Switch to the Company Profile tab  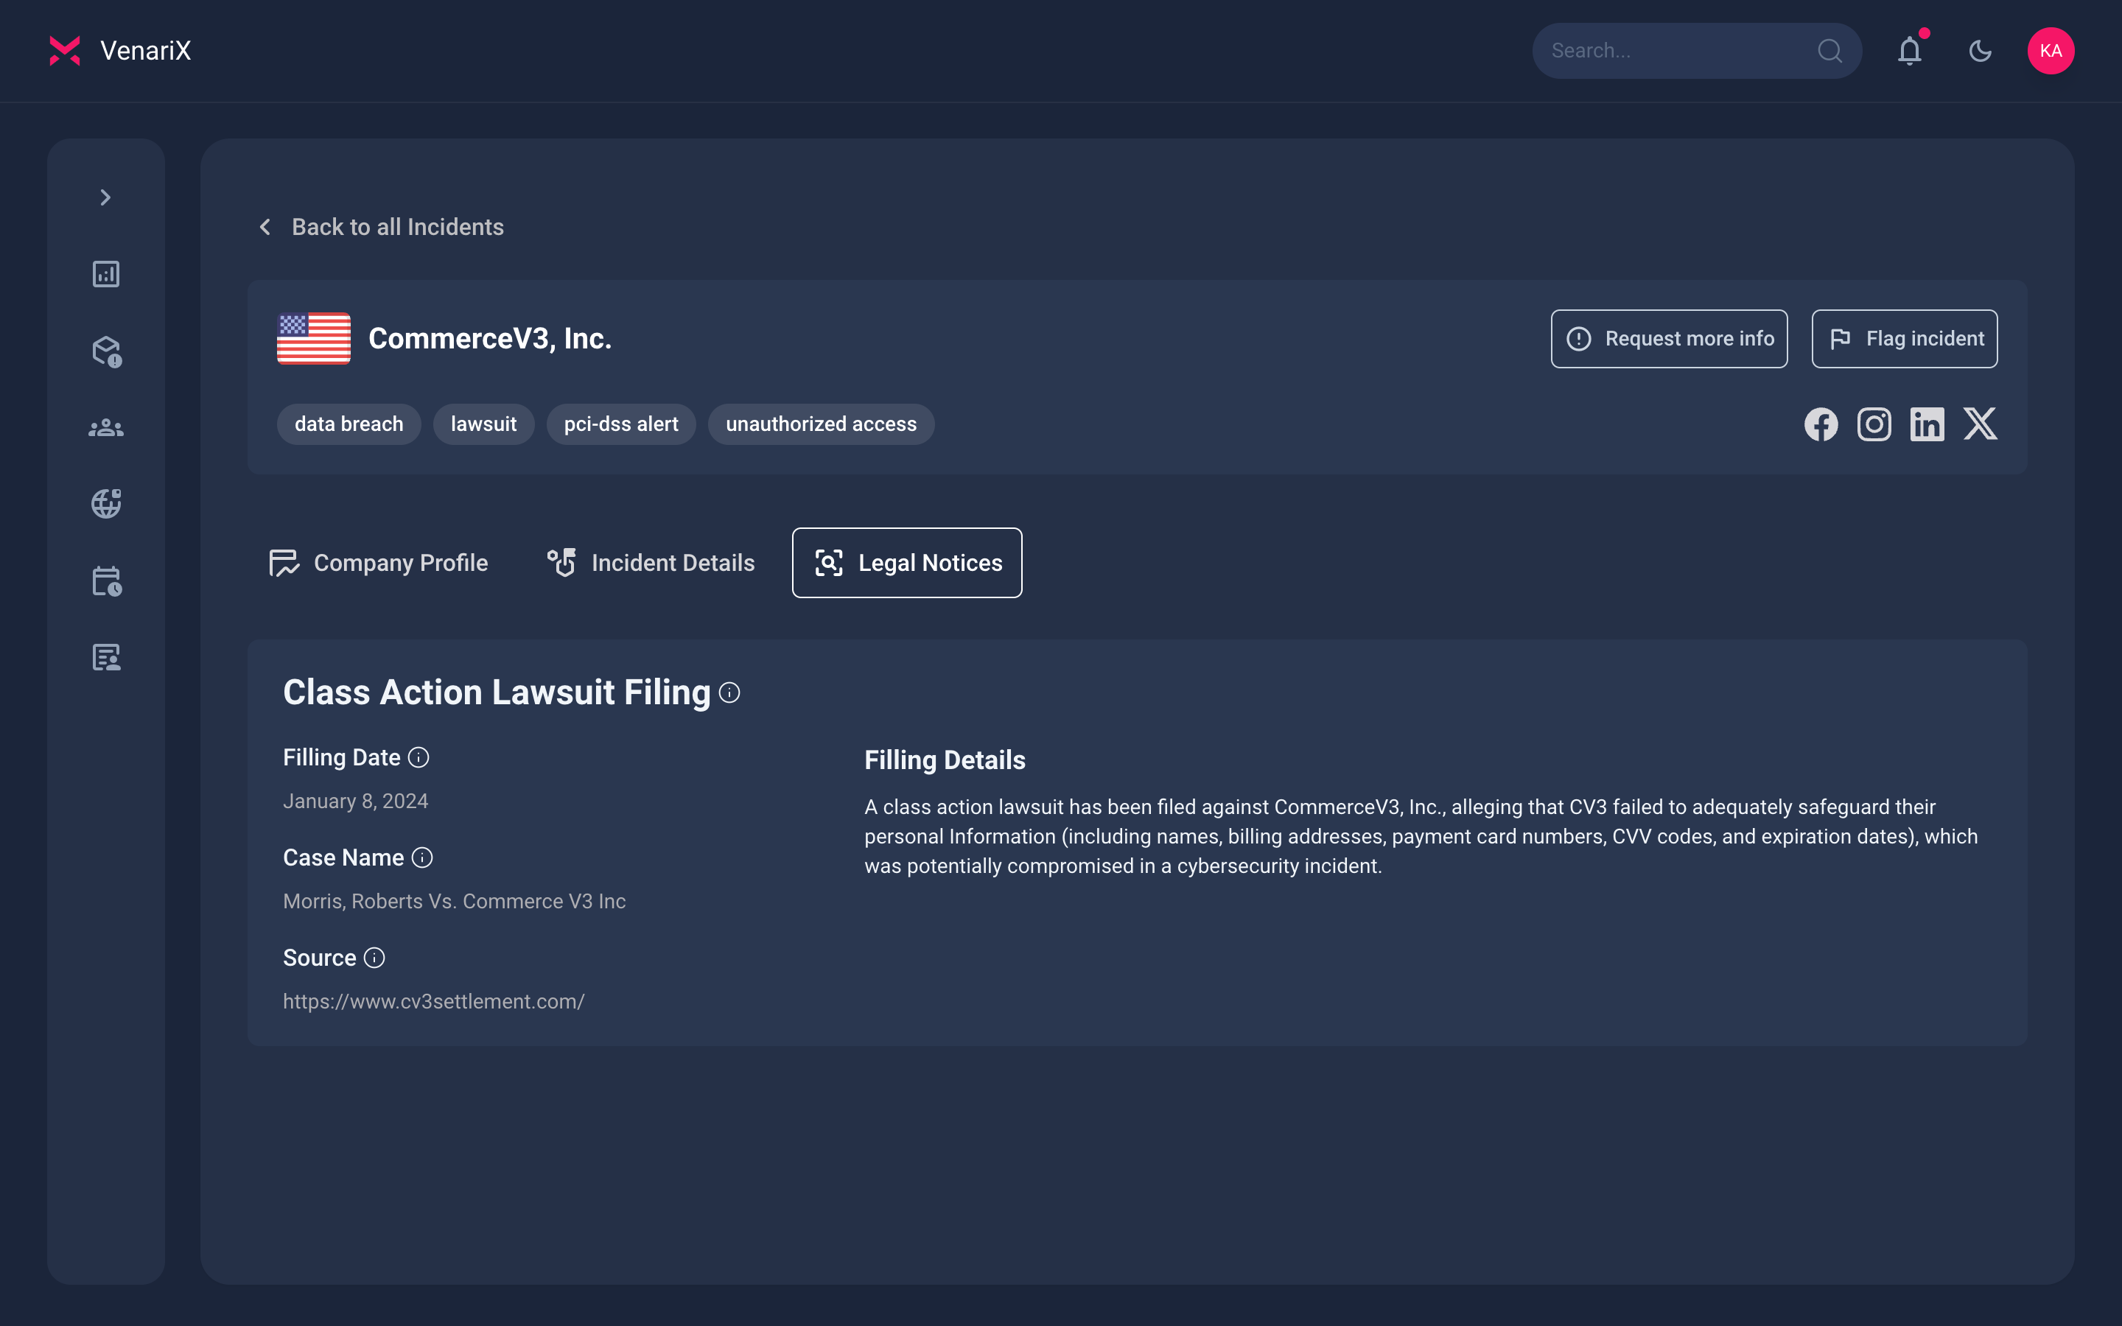378,563
